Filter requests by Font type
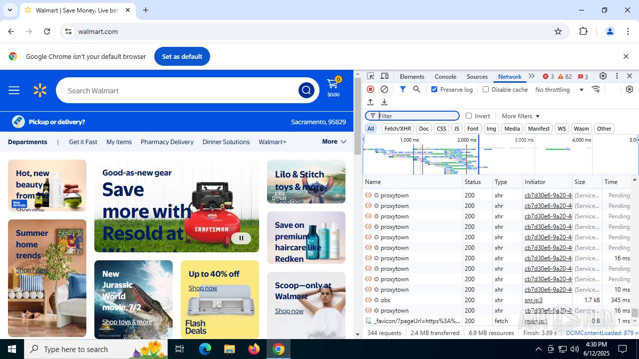Viewport: 639px width, 359px height. point(473,129)
